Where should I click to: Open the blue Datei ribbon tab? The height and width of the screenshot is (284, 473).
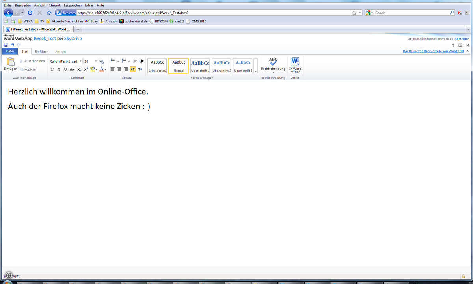point(10,52)
